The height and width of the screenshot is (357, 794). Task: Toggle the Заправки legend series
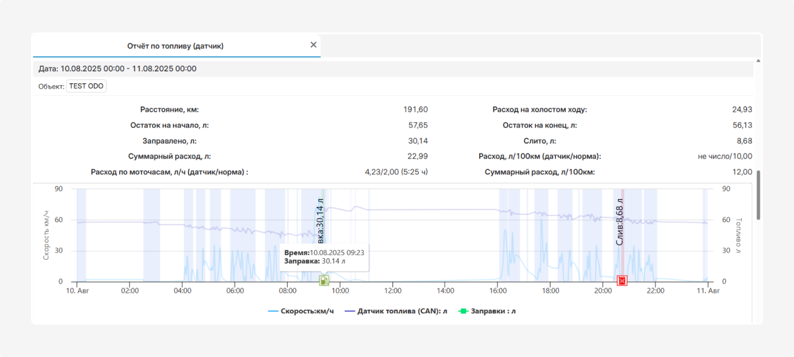pyautogui.click(x=487, y=311)
